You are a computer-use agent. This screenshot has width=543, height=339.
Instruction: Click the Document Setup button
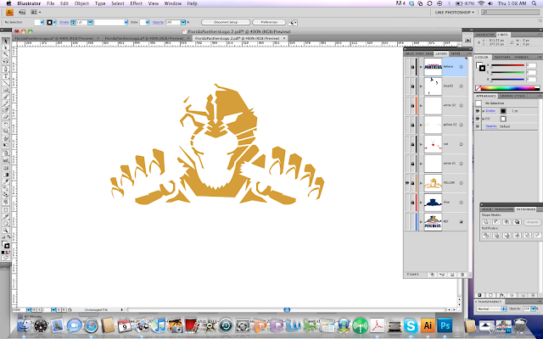coord(226,22)
